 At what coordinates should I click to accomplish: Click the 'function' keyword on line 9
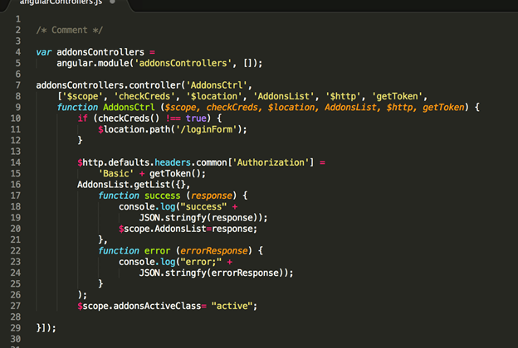point(77,107)
